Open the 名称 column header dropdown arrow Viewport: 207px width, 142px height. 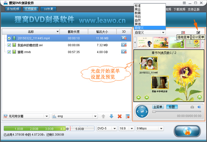[58, 31]
